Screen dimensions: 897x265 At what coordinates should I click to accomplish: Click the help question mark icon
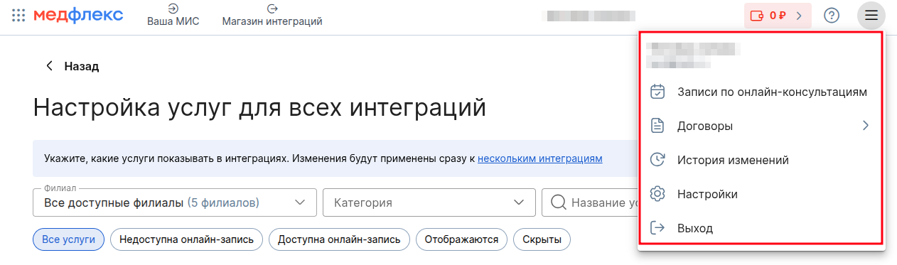[x=832, y=15]
